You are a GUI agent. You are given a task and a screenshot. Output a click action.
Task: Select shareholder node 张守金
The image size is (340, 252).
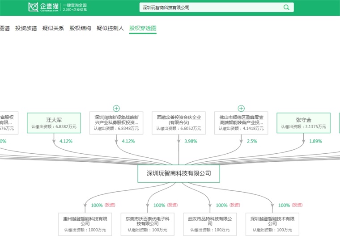point(303,123)
